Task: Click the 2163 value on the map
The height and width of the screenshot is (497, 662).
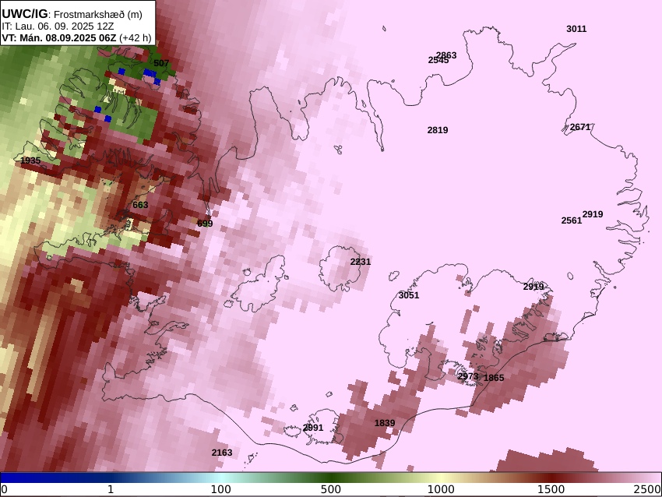Action: pos(222,453)
